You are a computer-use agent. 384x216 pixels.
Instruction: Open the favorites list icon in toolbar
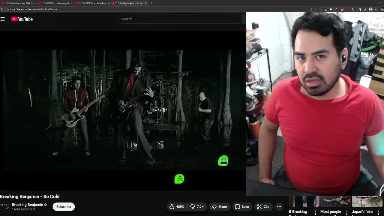pos(365,9)
